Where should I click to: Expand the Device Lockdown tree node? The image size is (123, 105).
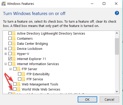coord(6,49)
